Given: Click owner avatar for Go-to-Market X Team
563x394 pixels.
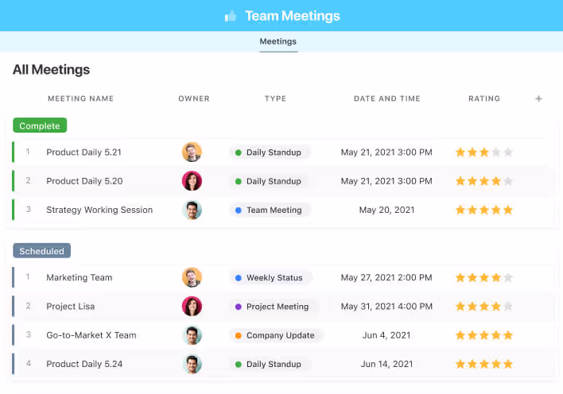Looking at the screenshot, I should click(x=192, y=335).
